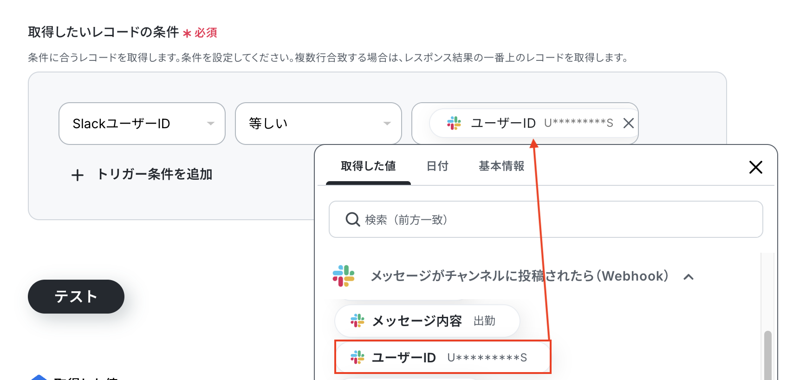Select the 取得した値 tab
Image resolution: width=793 pixels, height=380 pixels.
pyautogui.click(x=368, y=166)
